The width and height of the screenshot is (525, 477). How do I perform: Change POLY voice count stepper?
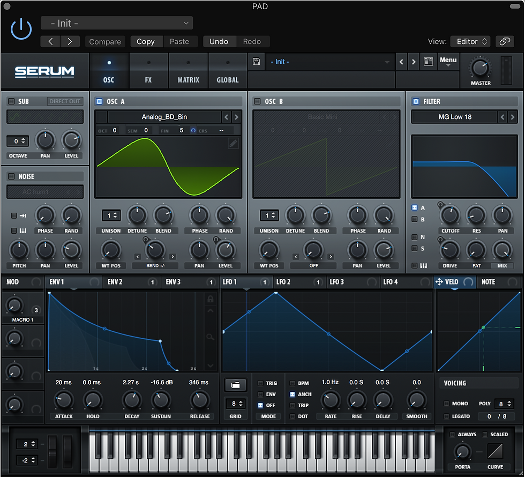pos(505,404)
